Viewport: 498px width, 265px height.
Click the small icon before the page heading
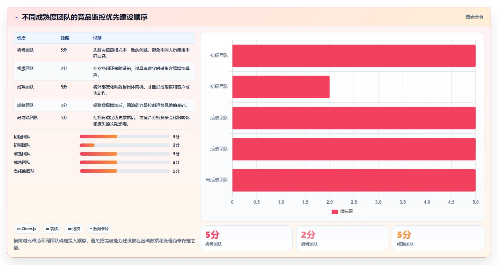coord(16,17)
